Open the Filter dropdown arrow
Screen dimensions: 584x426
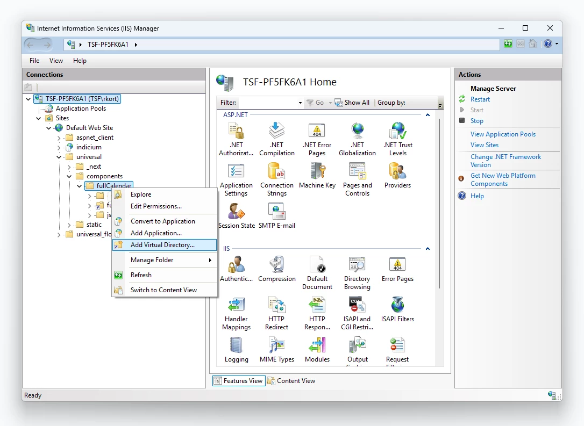coord(300,103)
